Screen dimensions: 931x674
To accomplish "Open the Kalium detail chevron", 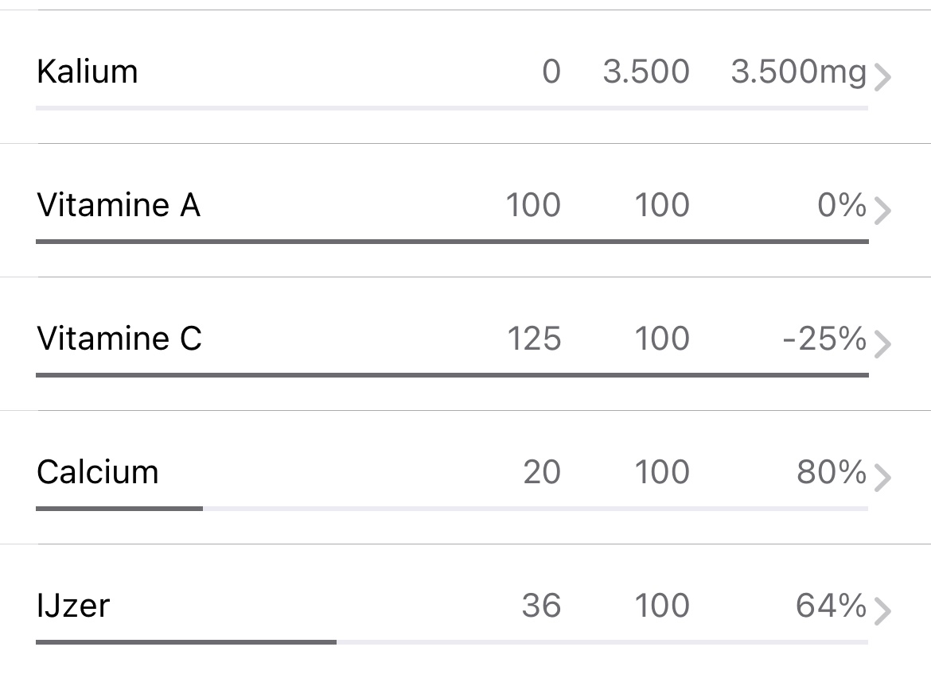I will [882, 78].
